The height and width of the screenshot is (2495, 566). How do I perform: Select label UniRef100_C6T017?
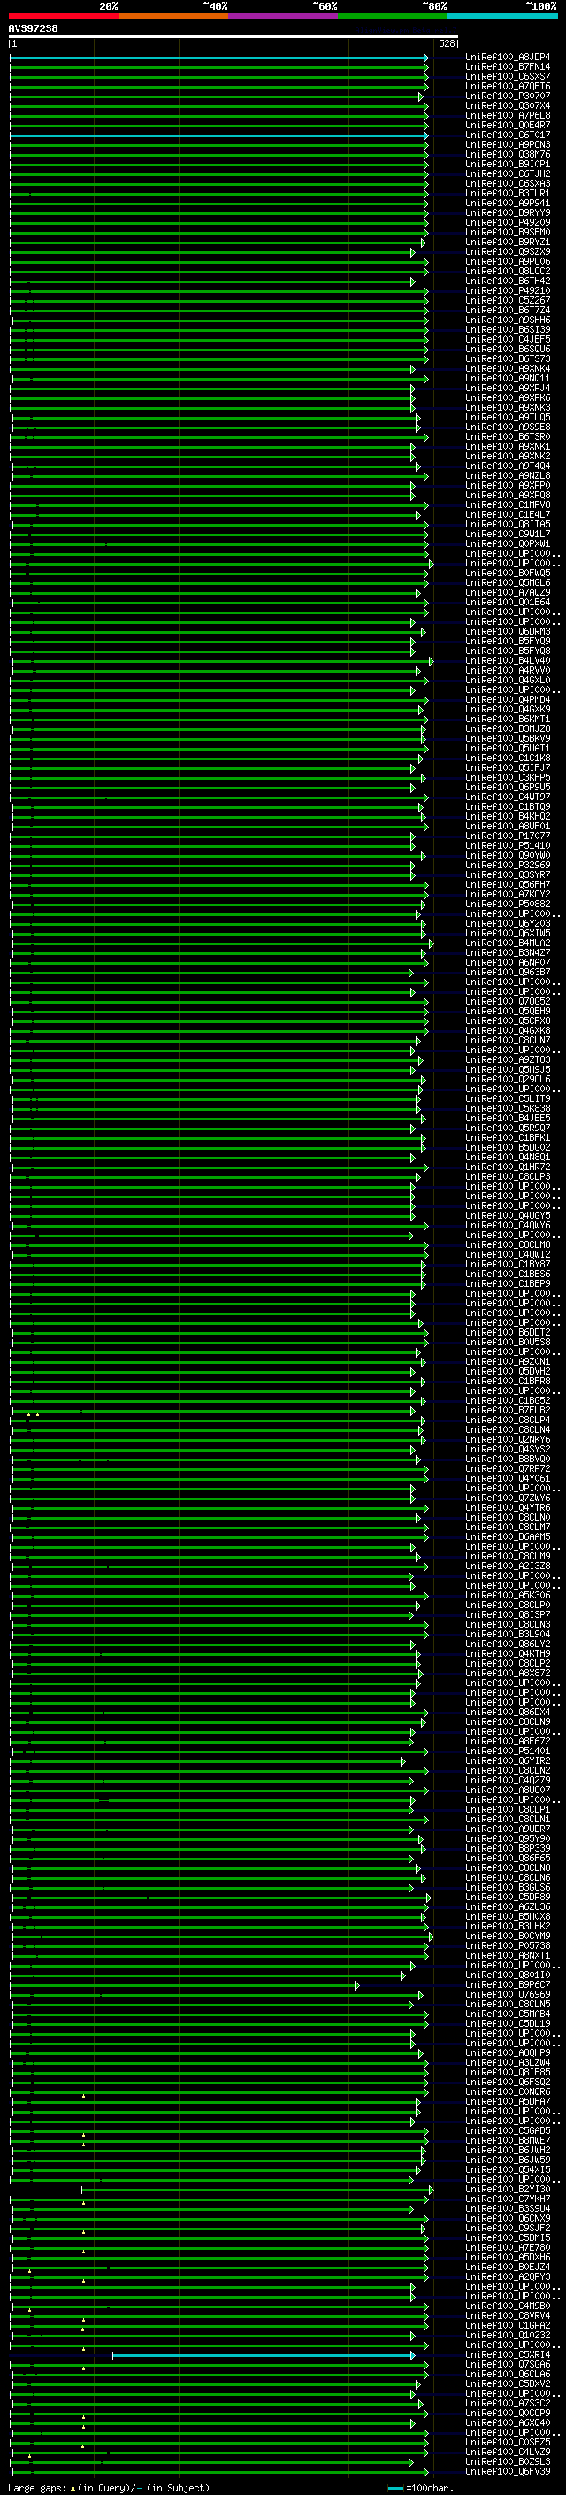[x=507, y=135]
